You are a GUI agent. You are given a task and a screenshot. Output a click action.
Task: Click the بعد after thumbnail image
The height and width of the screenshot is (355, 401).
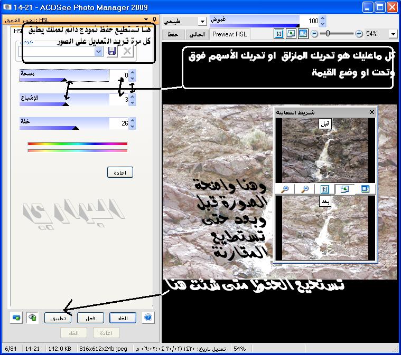pos(325,228)
